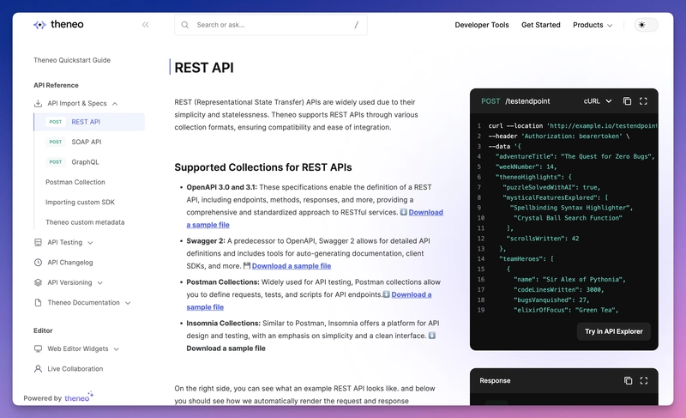
Task: Expand Web Editor Widgets chevron
Action: click(117, 348)
